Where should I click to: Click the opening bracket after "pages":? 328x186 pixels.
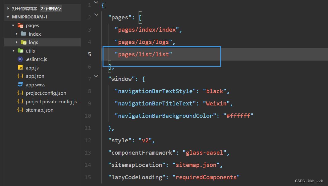pos(140,18)
